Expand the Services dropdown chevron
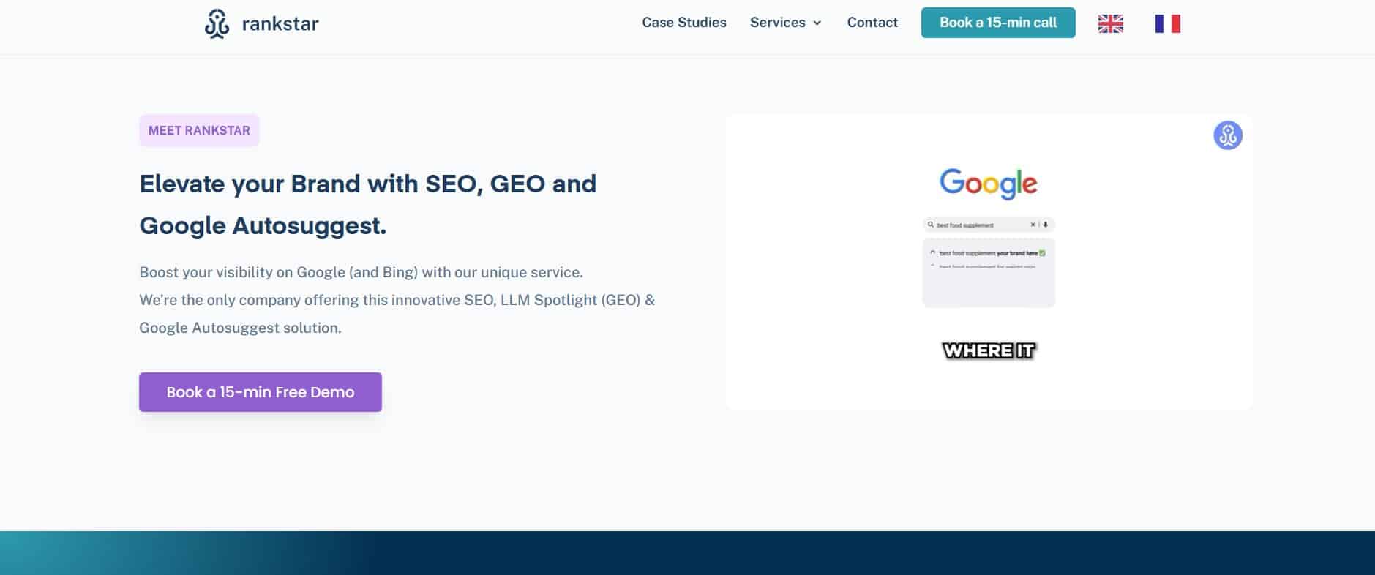1375x575 pixels. [x=817, y=23]
